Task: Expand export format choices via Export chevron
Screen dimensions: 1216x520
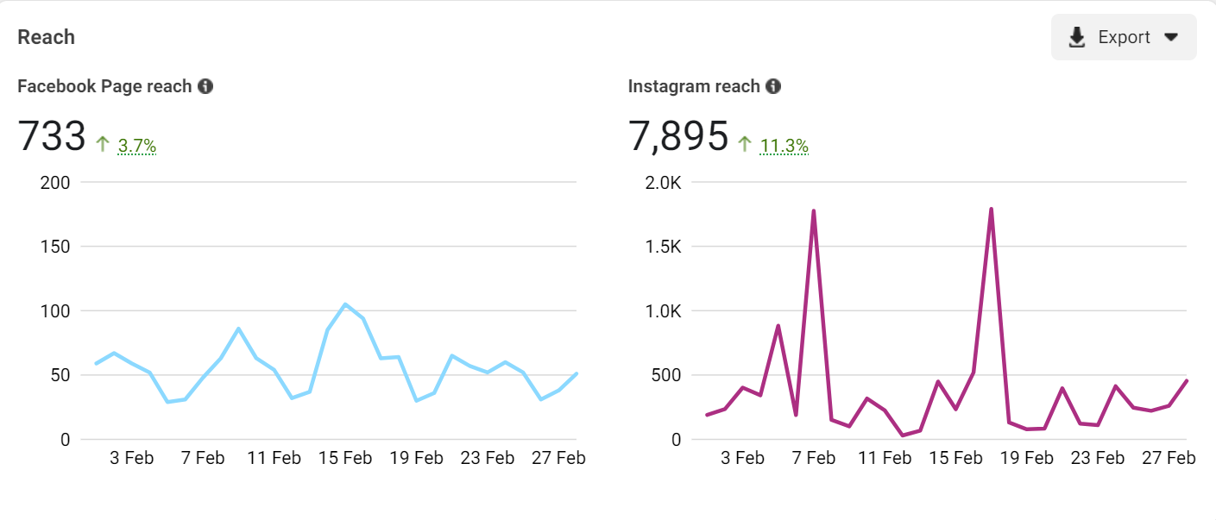Action: click(x=1172, y=37)
